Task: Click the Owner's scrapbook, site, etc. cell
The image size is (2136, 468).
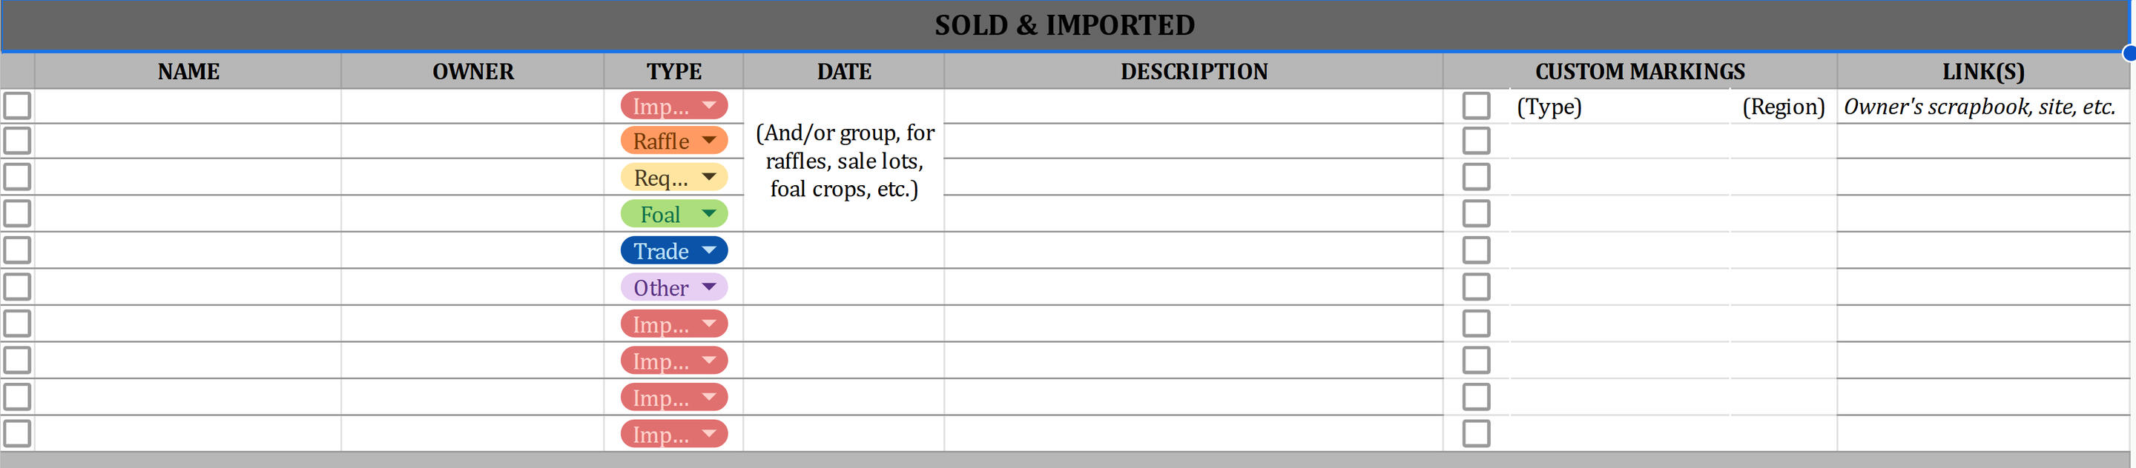Action: tap(1980, 107)
